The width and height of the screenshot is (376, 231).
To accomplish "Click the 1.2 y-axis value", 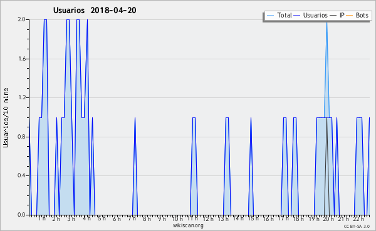I will point(21,97).
